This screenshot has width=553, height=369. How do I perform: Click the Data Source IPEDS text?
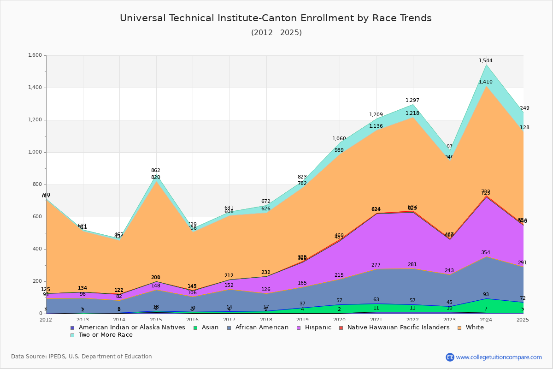pos(82,357)
